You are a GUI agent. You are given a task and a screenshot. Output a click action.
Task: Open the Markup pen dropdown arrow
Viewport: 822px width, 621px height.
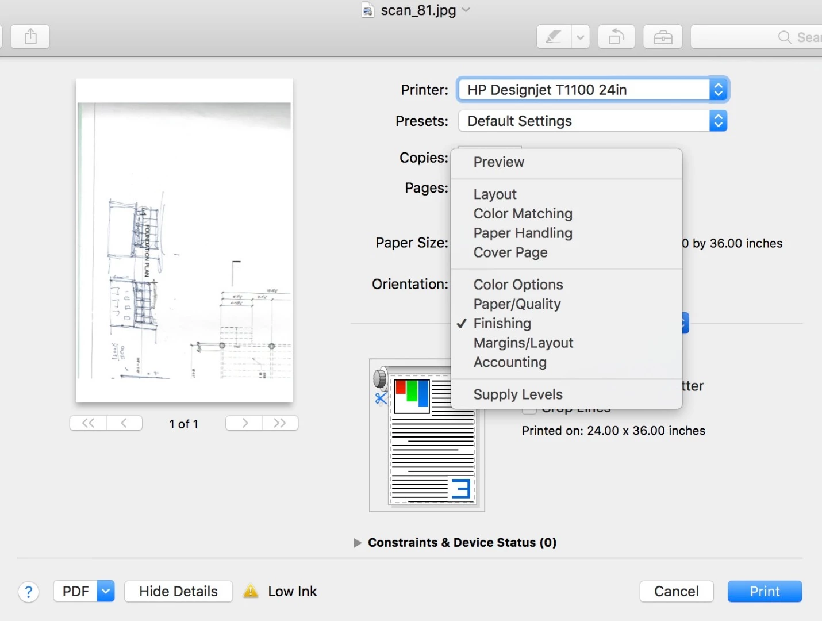pos(581,37)
